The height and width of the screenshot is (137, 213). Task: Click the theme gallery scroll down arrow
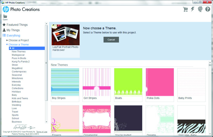tap(210, 134)
